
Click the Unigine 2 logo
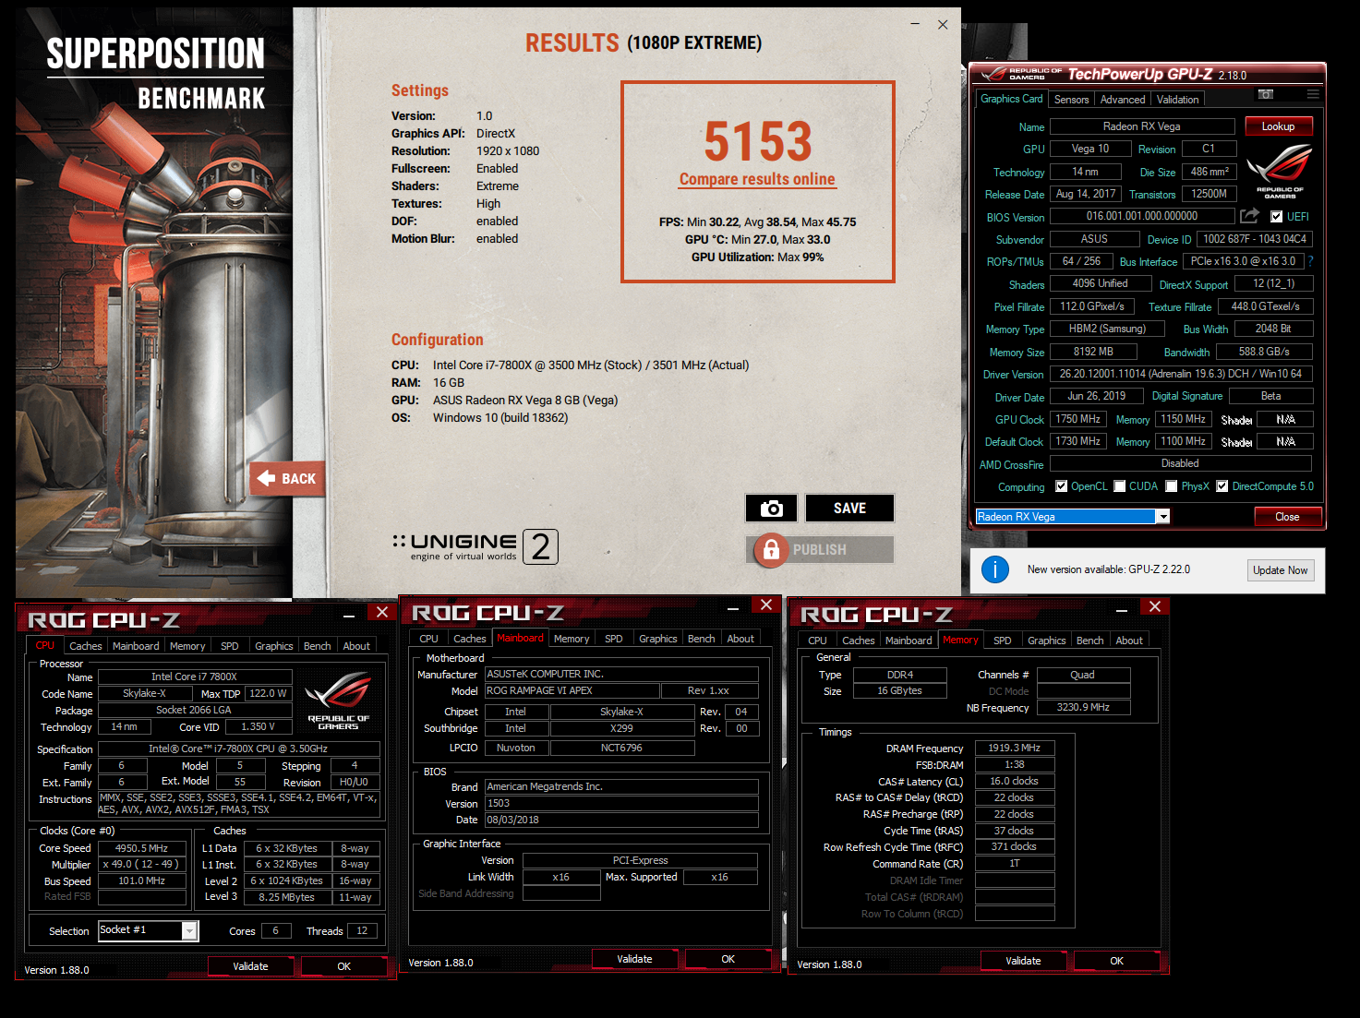pos(475,546)
